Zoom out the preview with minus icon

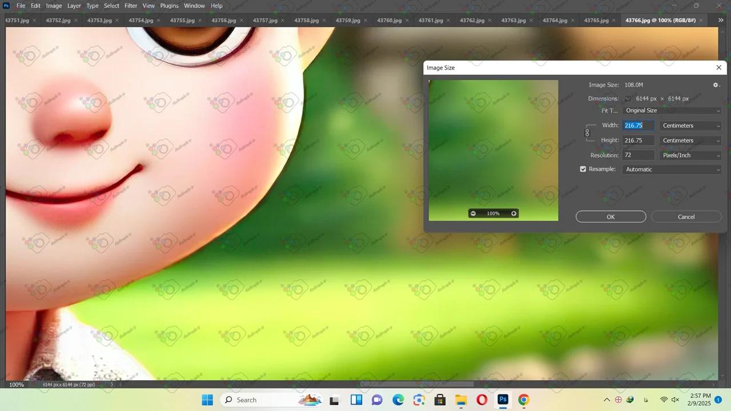pos(473,213)
